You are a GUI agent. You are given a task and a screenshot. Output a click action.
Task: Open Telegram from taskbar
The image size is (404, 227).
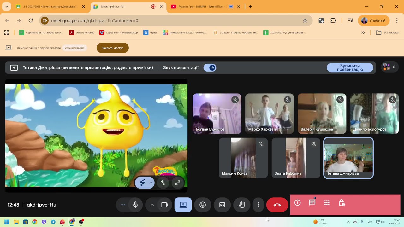tap(53, 222)
